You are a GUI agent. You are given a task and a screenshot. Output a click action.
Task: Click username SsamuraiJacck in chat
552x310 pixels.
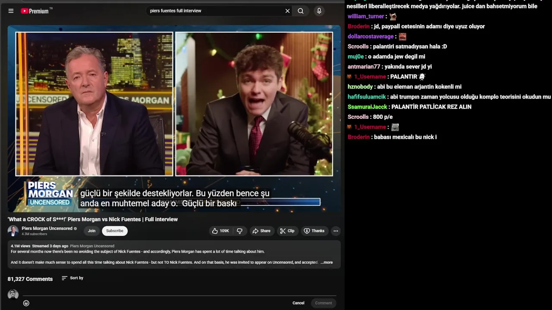pyautogui.click(x=367, y=107)
